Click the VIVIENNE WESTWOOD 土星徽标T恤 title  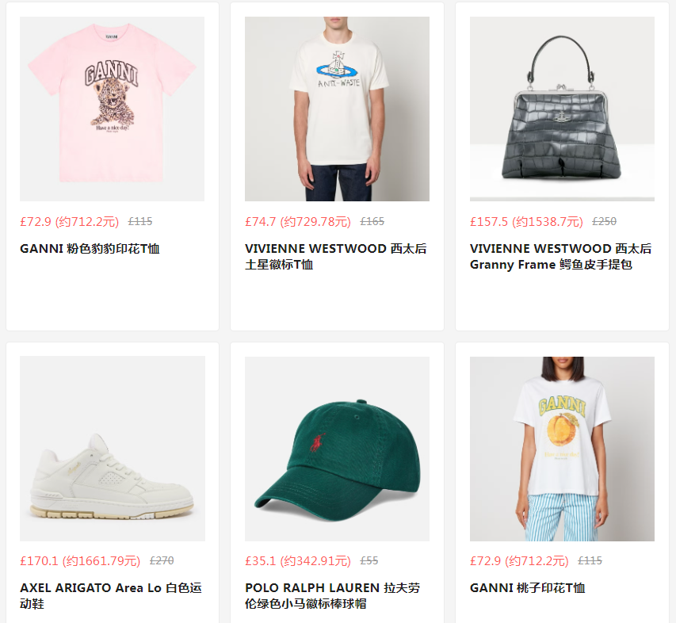tap(336, 257)
